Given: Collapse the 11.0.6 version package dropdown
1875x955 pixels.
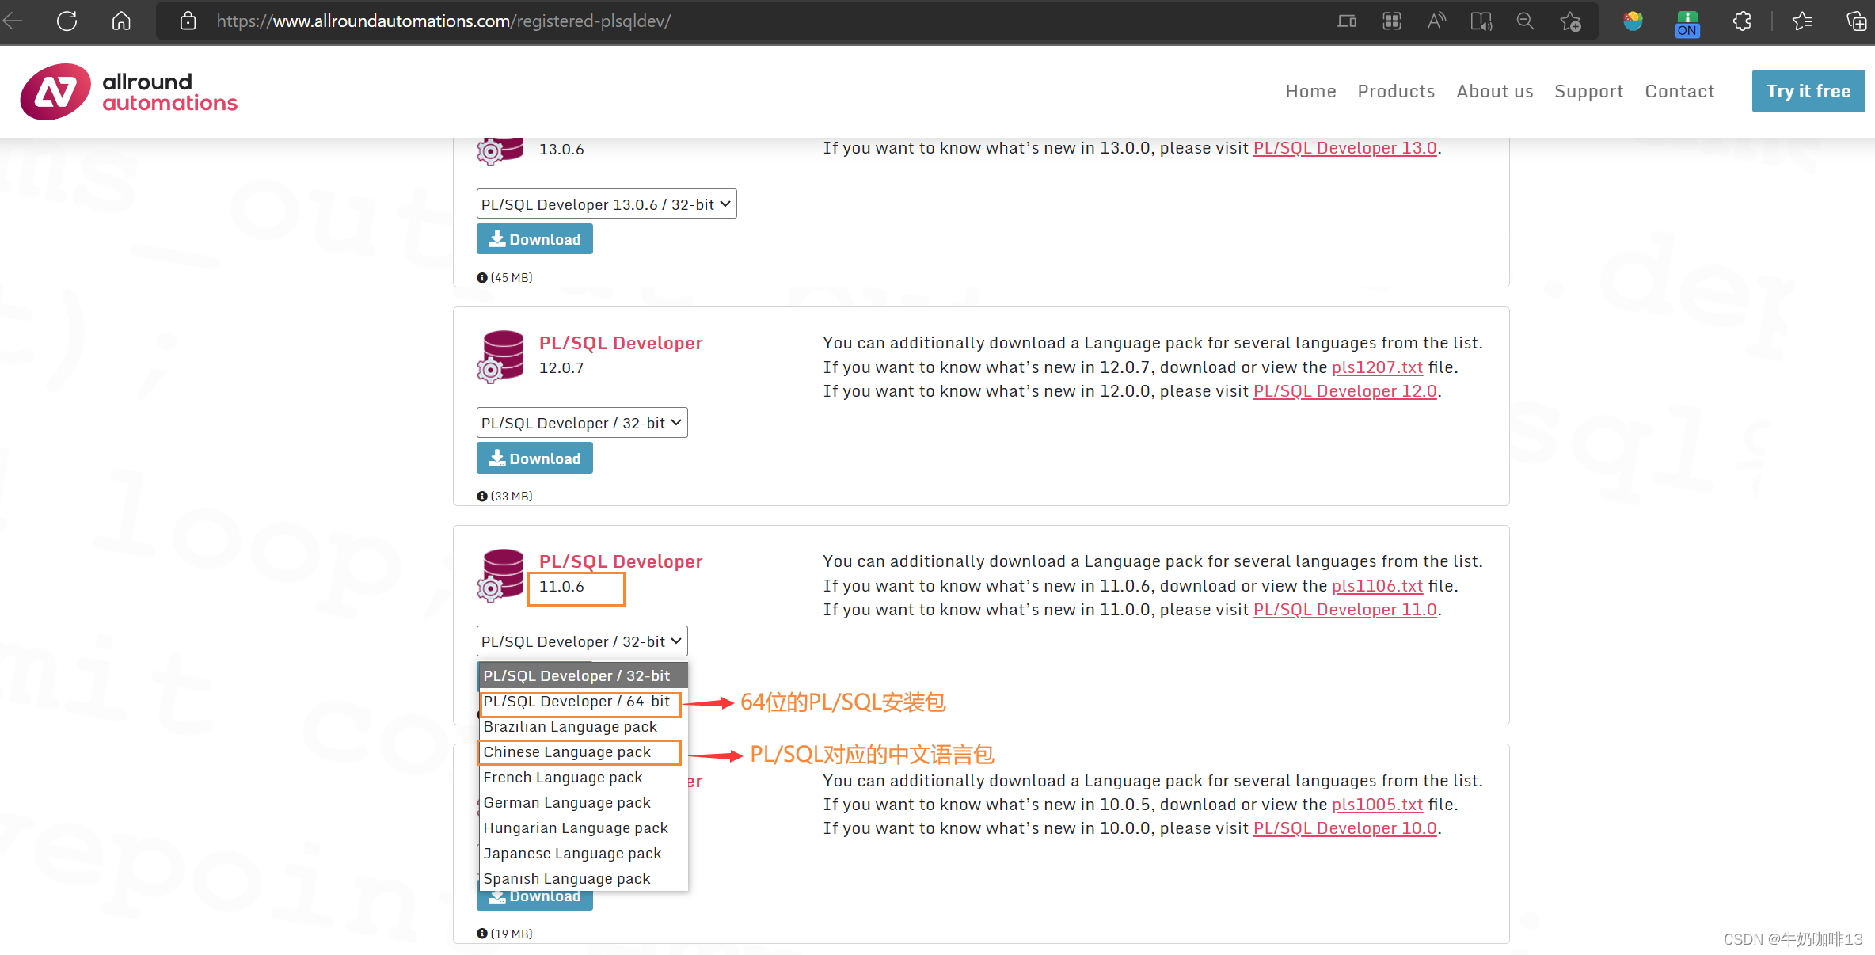Looking at the screenshot, I should coord(581,641).
